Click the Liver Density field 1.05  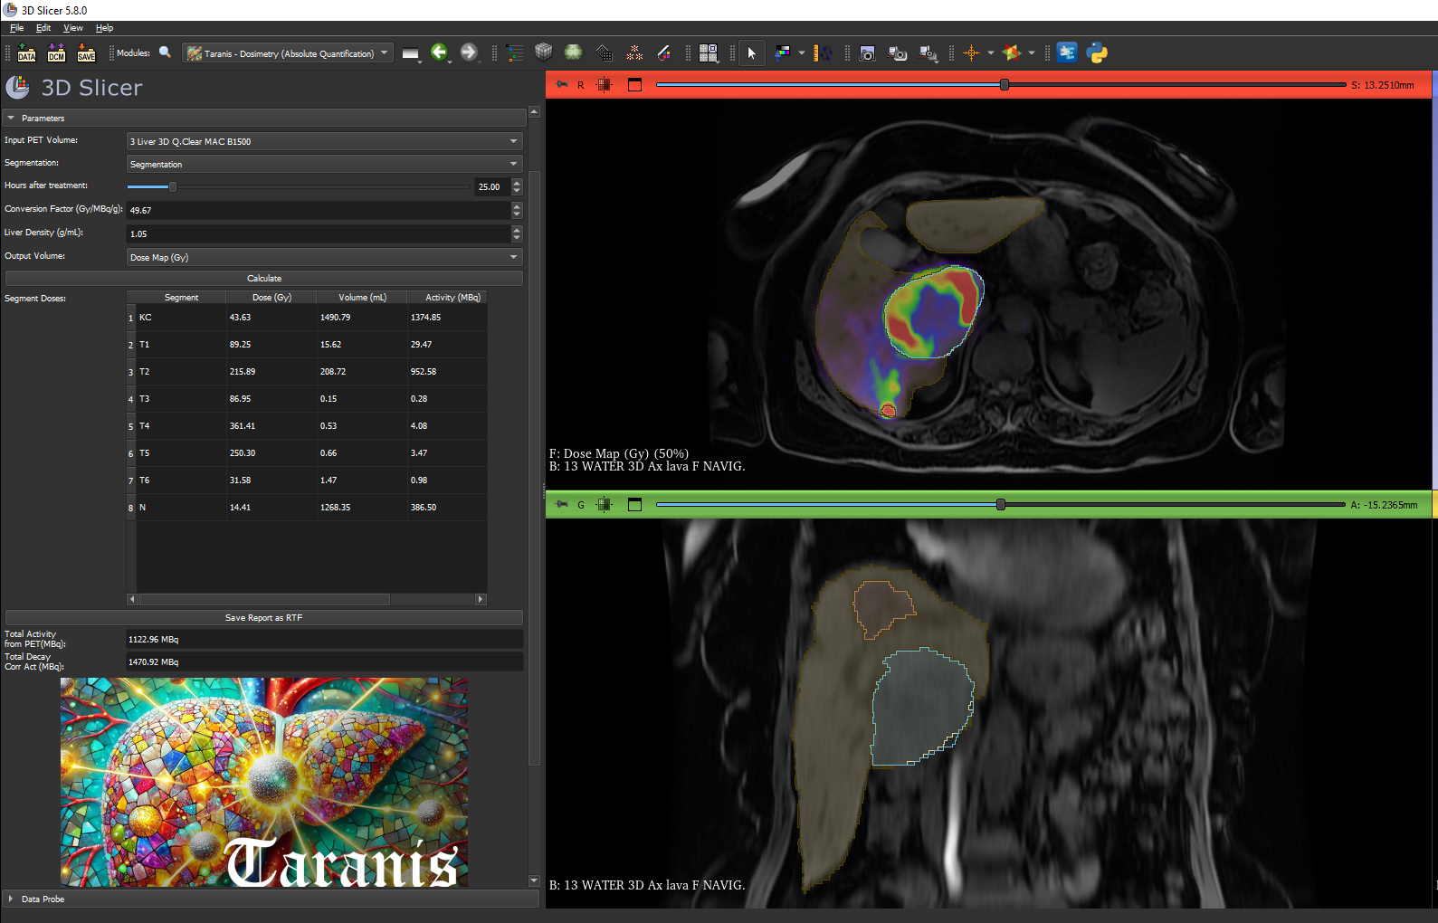(x=319, y=233)
